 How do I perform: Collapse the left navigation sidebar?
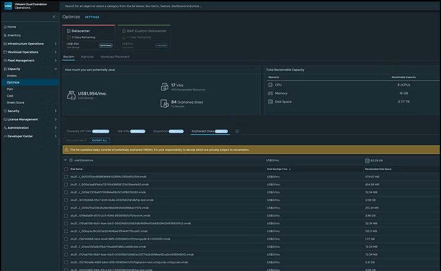pos(54,17)
